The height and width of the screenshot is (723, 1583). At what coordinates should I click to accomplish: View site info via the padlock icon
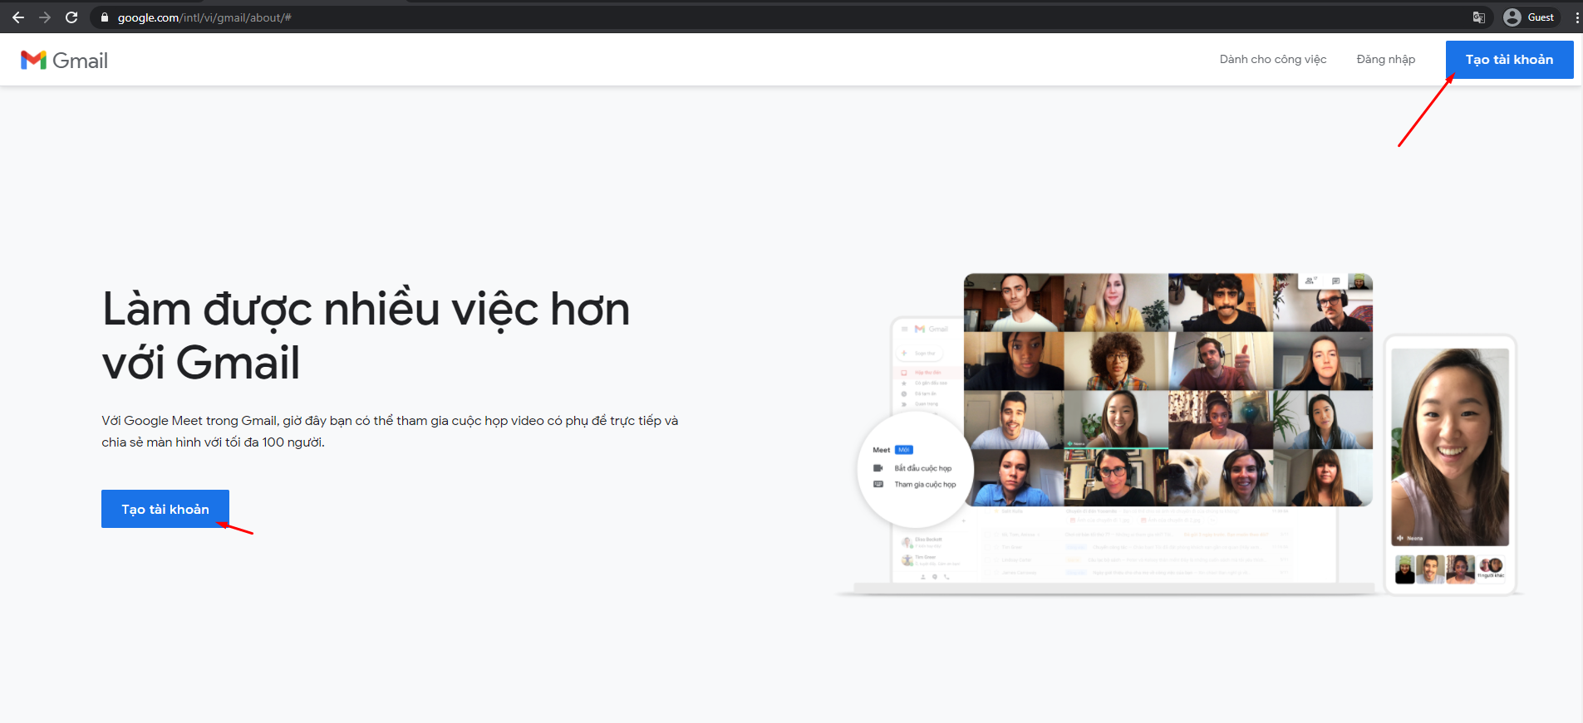(105, 17)
